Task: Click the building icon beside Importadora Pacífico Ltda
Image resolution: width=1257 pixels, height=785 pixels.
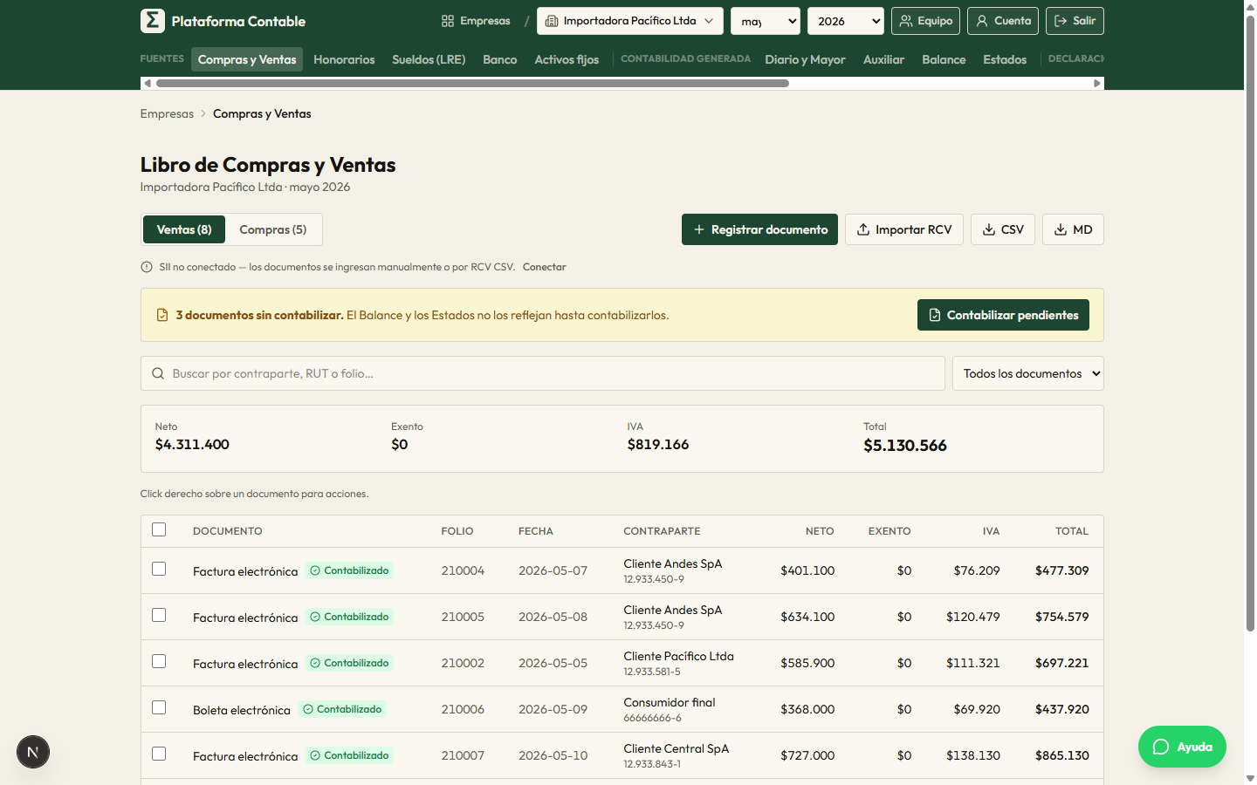Action: [552, 21]
